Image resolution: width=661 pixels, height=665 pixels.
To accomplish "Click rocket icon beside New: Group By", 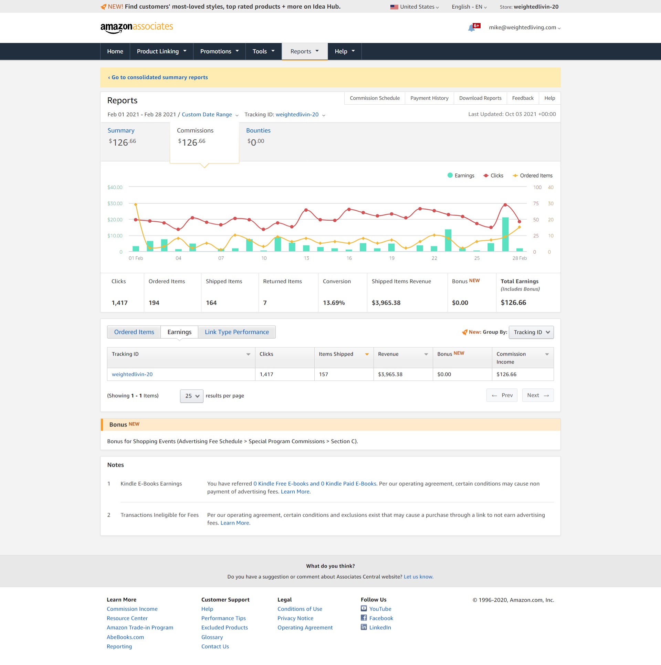I will 464,332.
